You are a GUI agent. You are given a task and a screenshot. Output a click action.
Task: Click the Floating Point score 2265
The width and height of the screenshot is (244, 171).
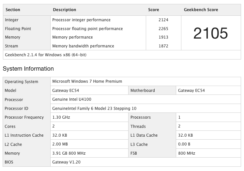tap(163, 29)
